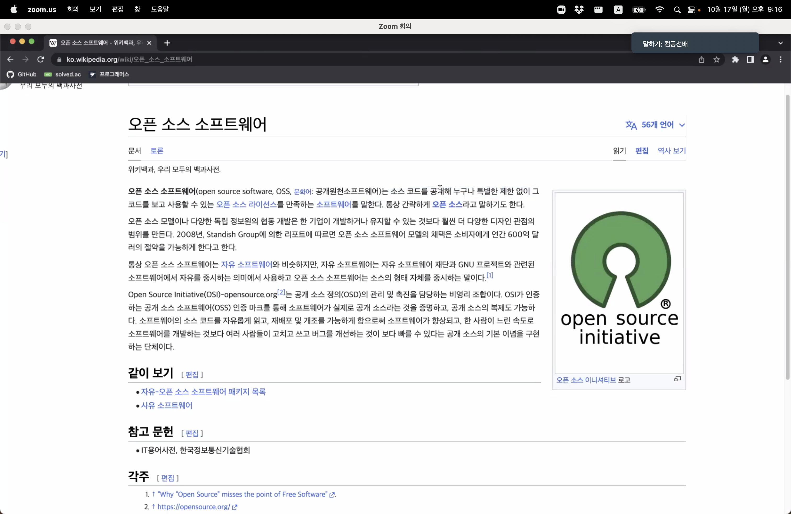Expand the tab search chevron
The height and width of the screenshot is (514, 791).
tap(780, 43)
